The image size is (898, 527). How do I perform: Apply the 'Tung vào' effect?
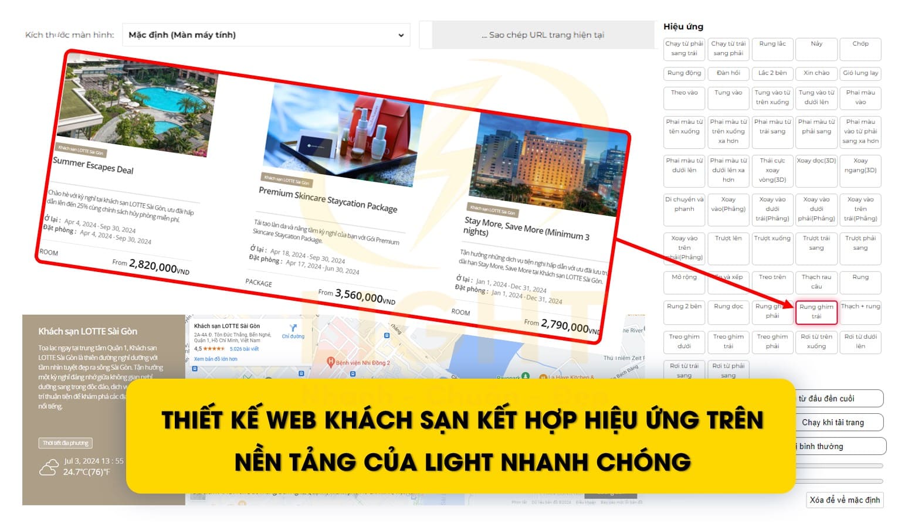tap(728, 98)
